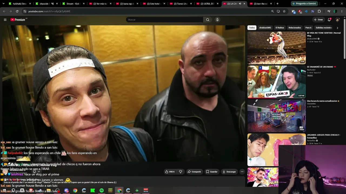
Task: Open Chrome zoom magnifier in address bar
Action: point(272,11)
